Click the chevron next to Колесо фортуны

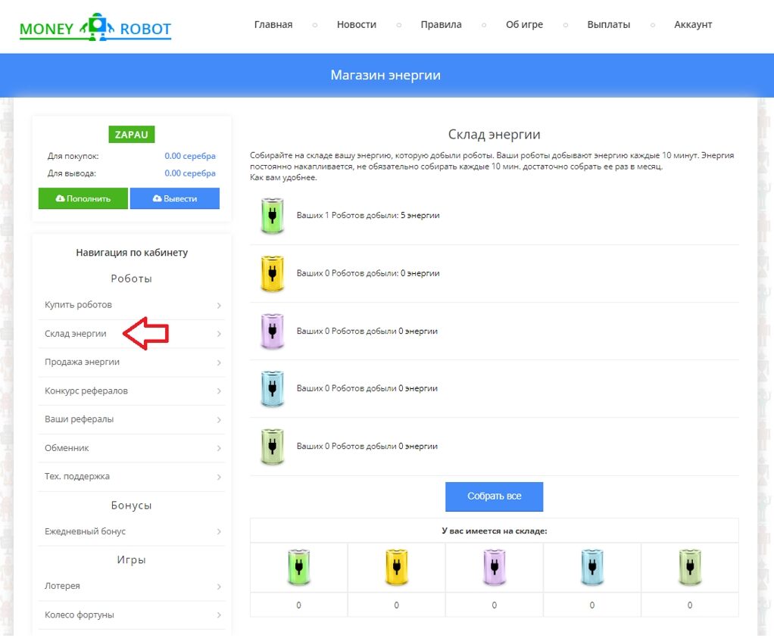219,615
